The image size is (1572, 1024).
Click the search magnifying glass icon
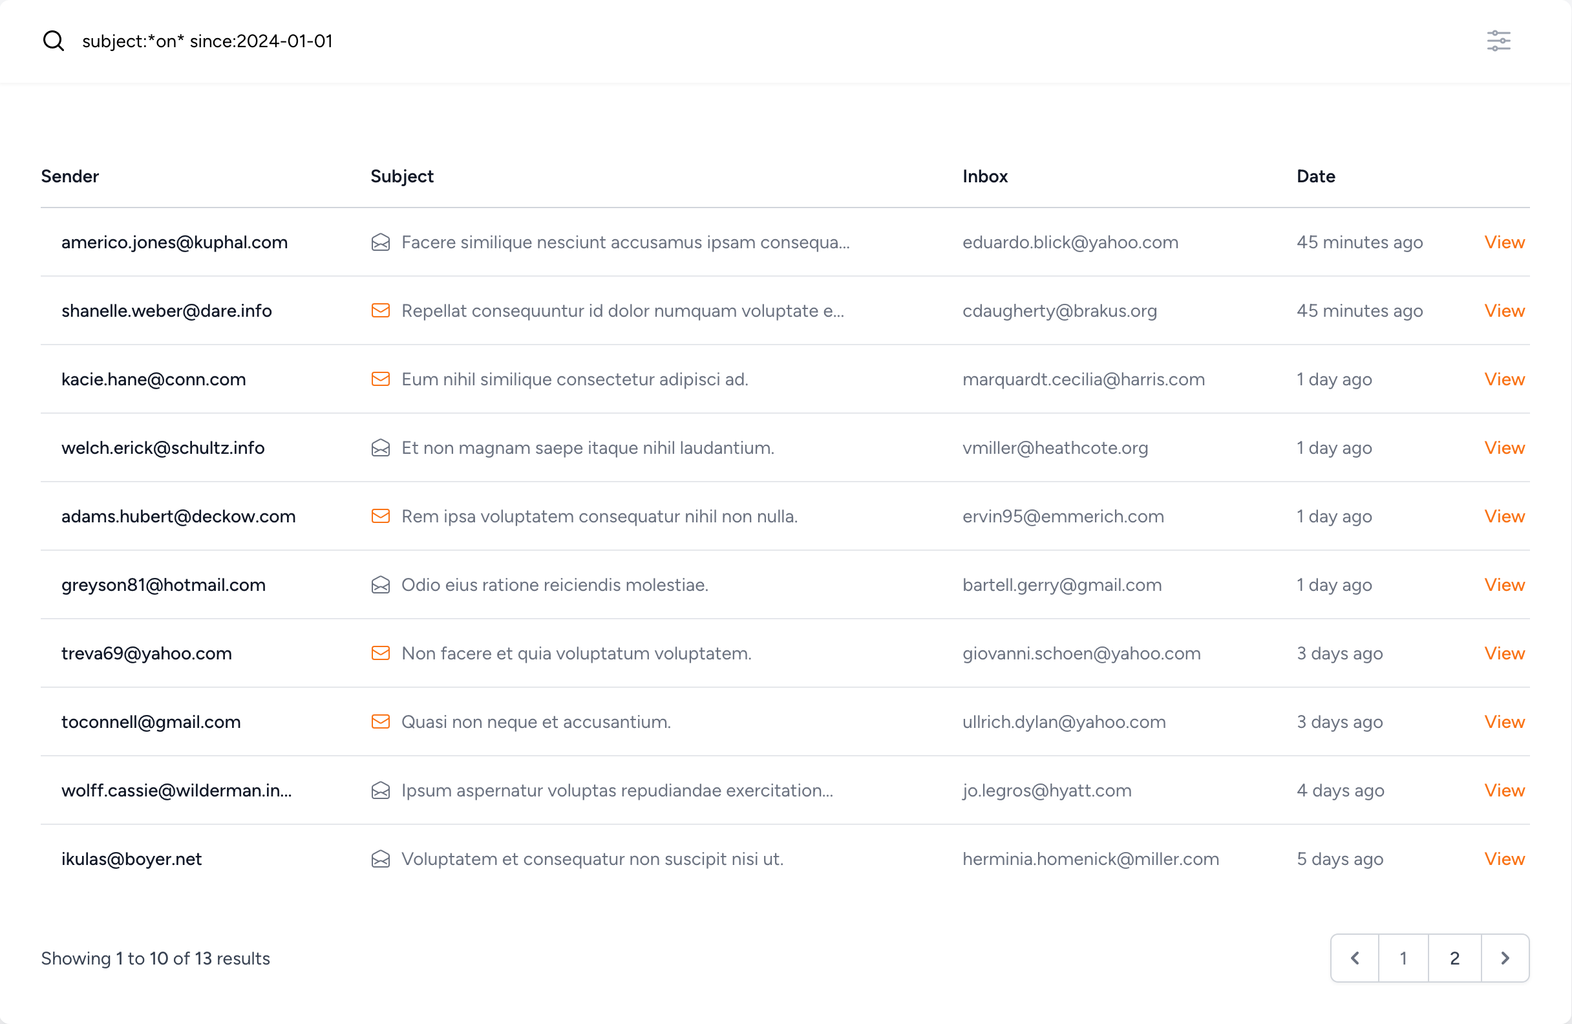click(x=54, y=40)
